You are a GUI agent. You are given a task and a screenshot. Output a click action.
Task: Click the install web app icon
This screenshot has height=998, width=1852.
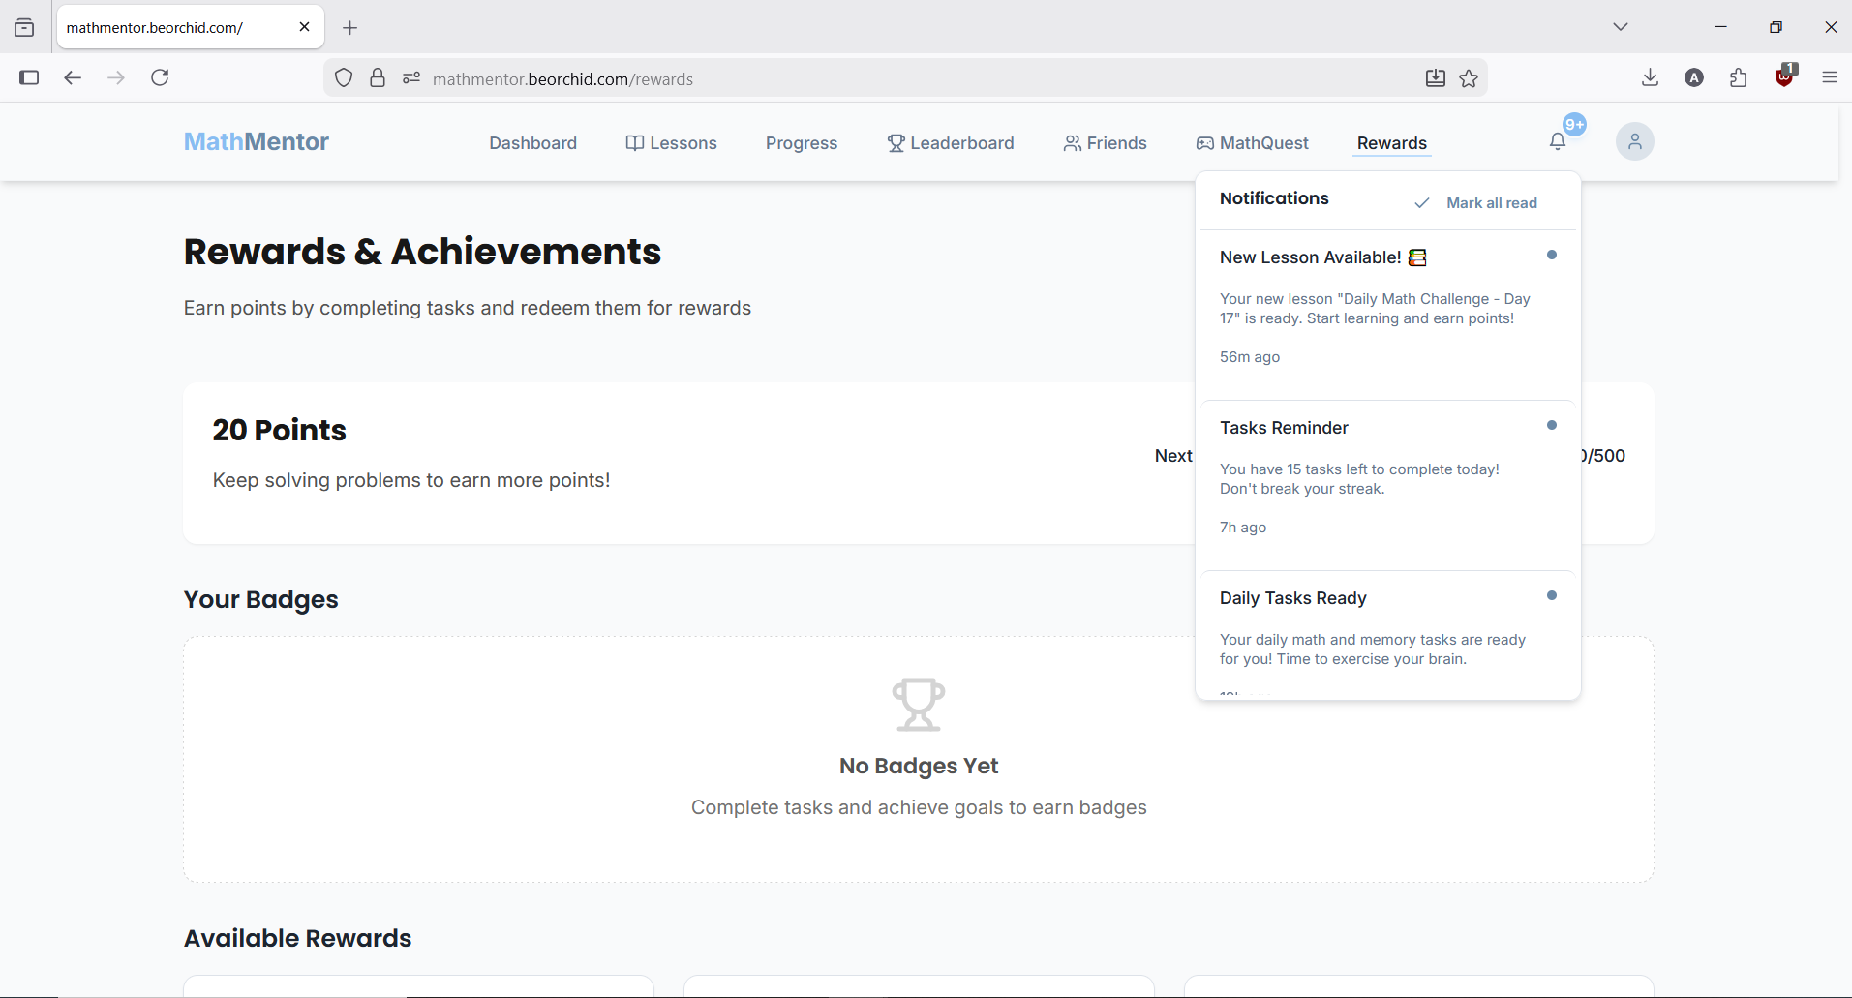tap(1436, 78)
